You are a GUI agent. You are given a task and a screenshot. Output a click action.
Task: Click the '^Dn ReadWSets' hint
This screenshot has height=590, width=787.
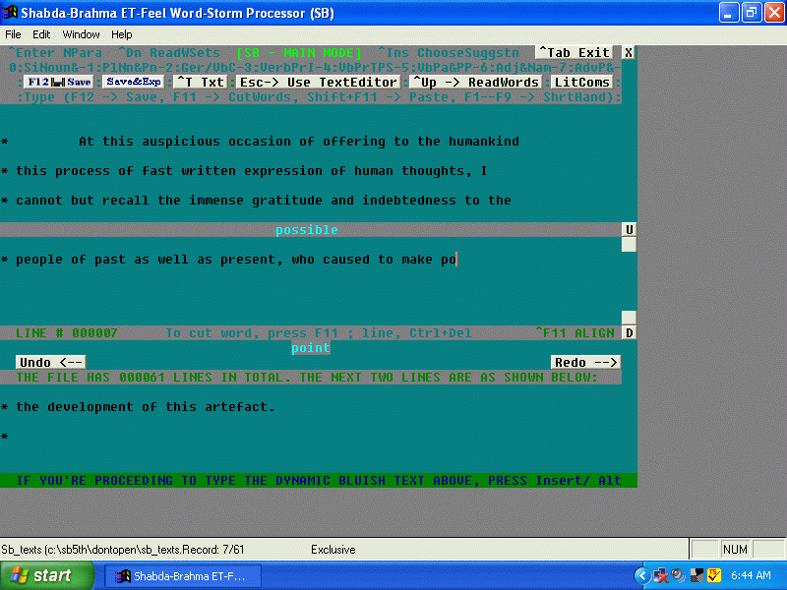[169, 53]
